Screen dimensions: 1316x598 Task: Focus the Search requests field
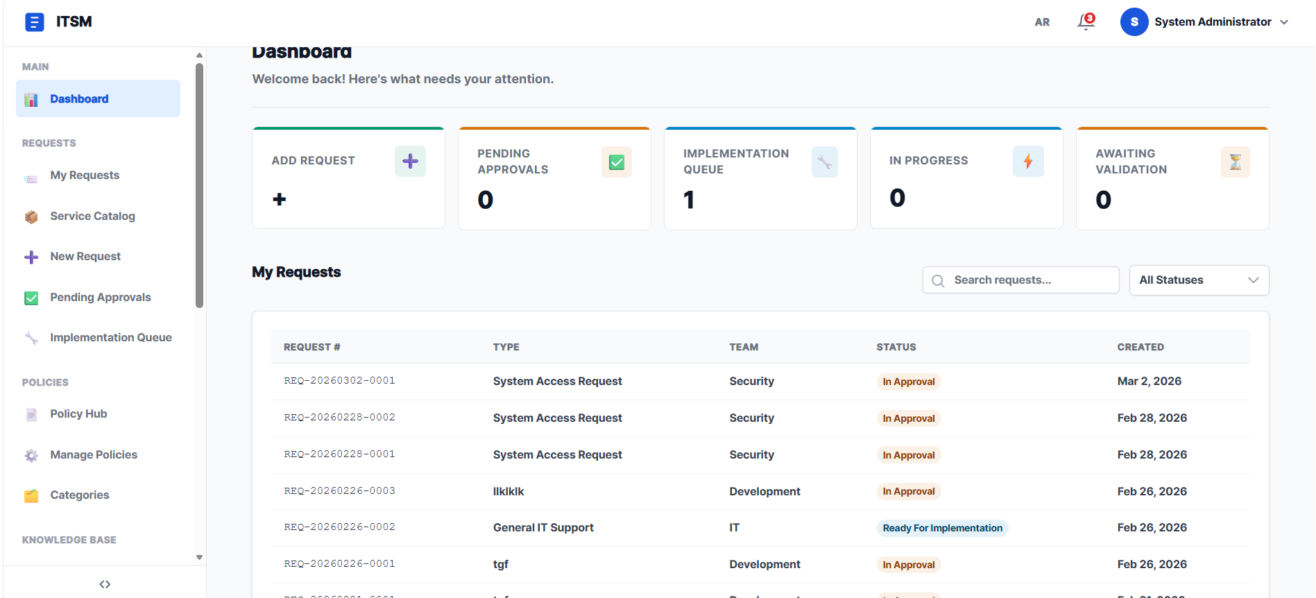1020,280
